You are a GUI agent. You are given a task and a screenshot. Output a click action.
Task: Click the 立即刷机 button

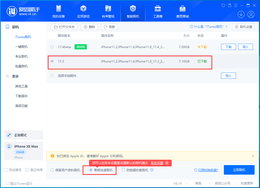click(x=239, y=170)
